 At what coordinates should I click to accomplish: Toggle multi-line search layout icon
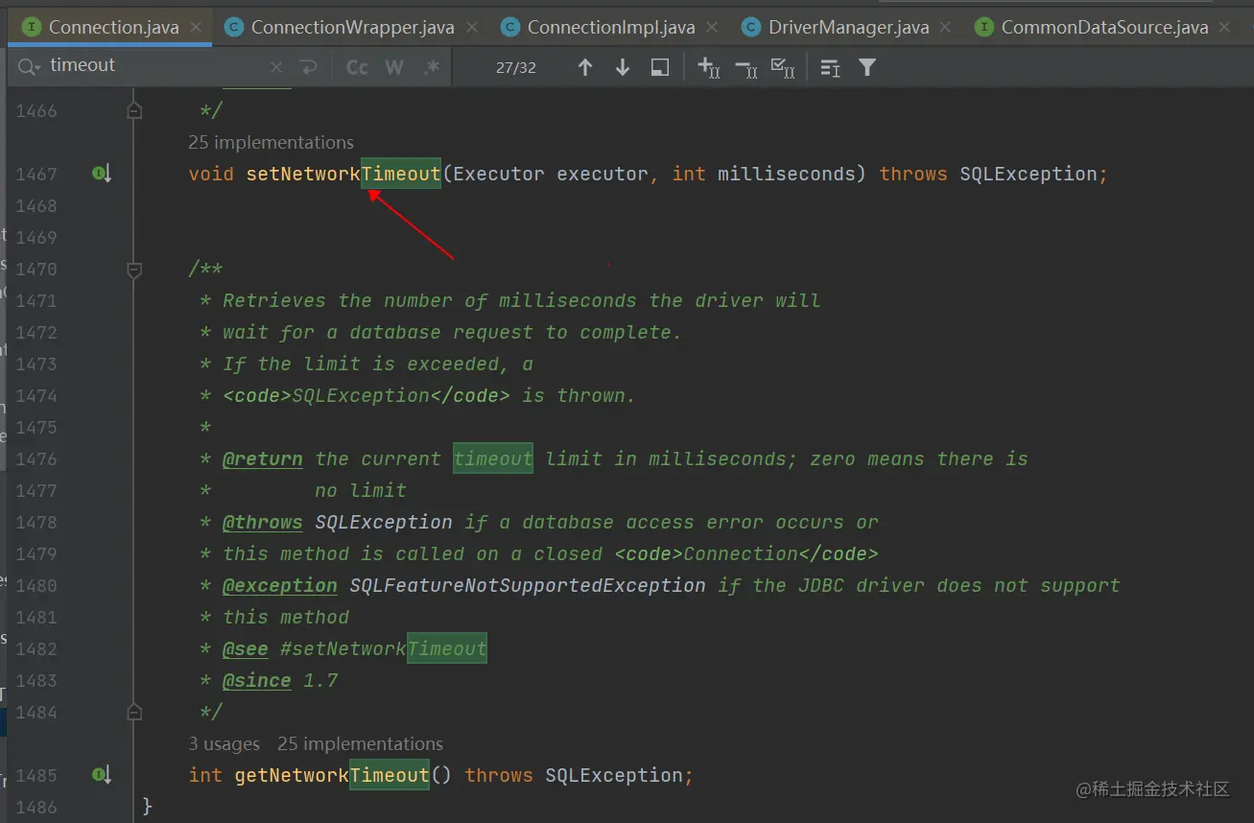click(831, 67)
